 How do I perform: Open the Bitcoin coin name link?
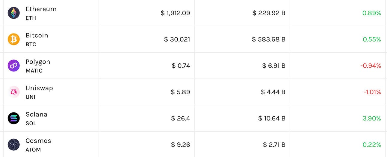click(37, 35)
